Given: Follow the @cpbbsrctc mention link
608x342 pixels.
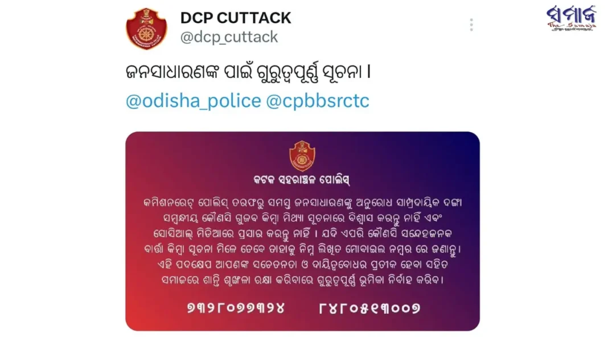Looking at the screenshot, I should point(318,101).
